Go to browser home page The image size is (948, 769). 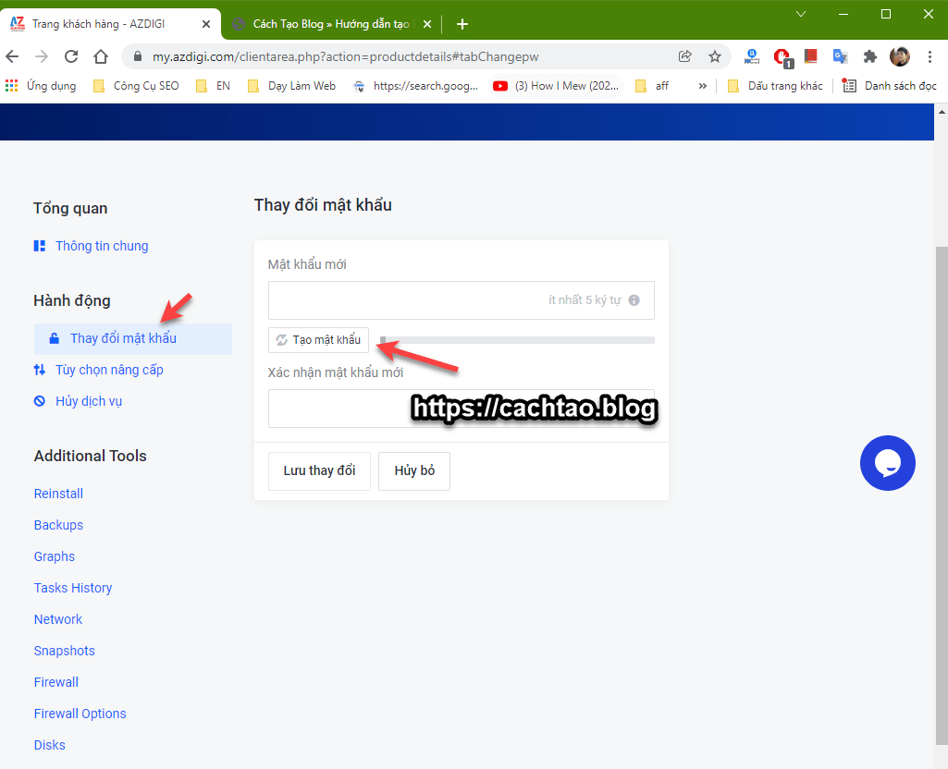(x=101, y=56)
